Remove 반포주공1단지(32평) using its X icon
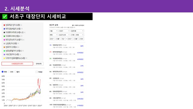Viewport: 193px width, 109px height. (21, 25)
